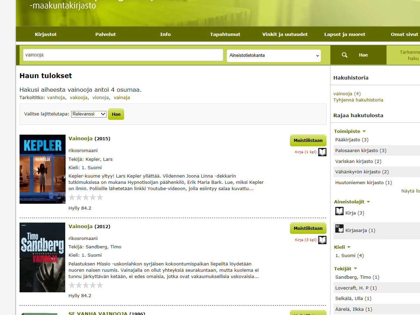Filter by author Sandberg, Timo (1)
The image size is (420, 315).
coord(357,277)
